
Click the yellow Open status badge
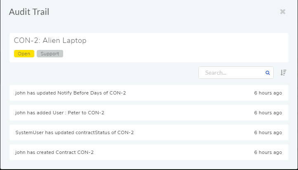(24, 54)
